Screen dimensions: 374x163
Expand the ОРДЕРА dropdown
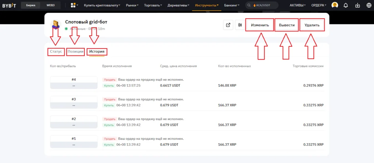coord(319,5)
